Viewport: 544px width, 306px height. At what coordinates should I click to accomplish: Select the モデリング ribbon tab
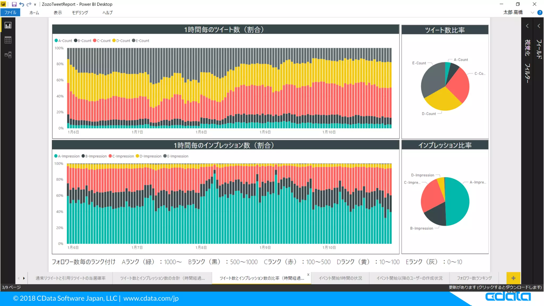coord(80,12)
